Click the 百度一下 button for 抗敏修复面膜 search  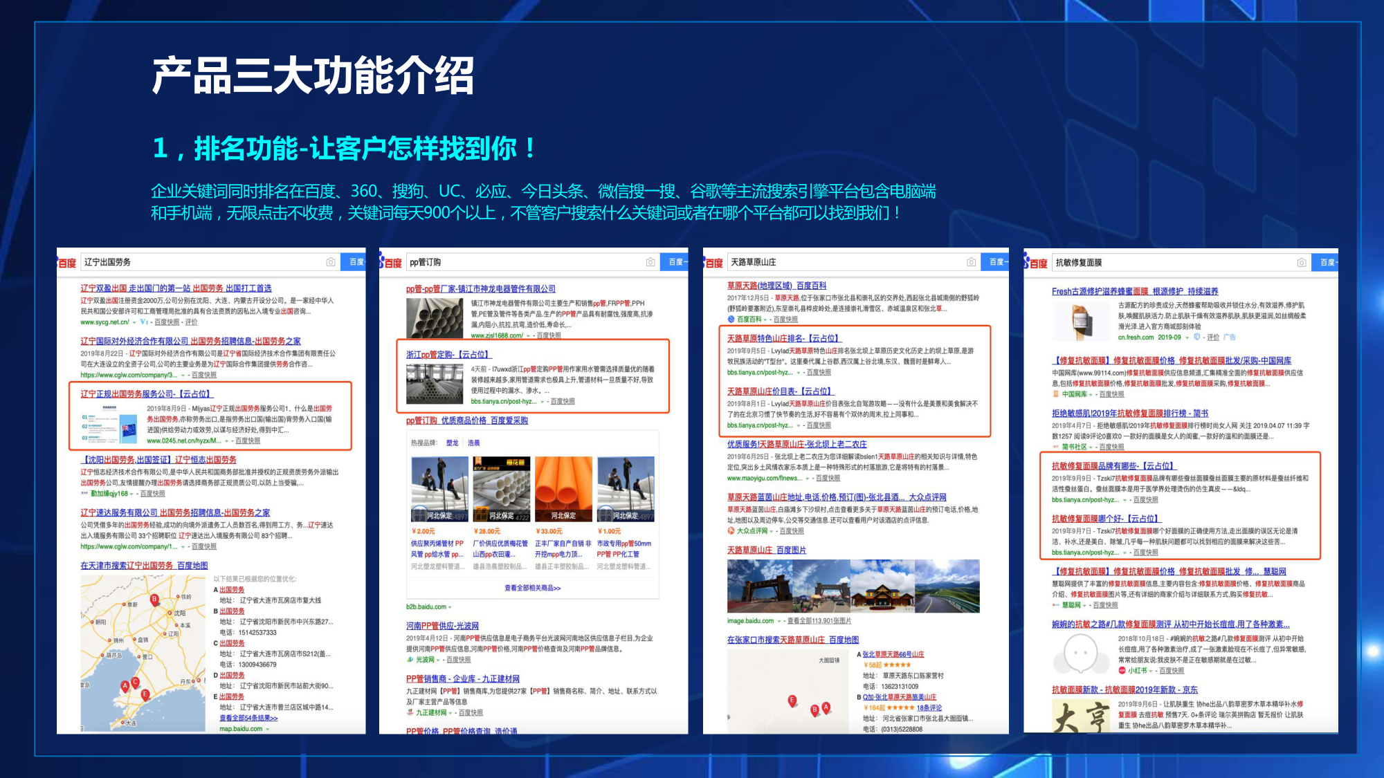1326,263
